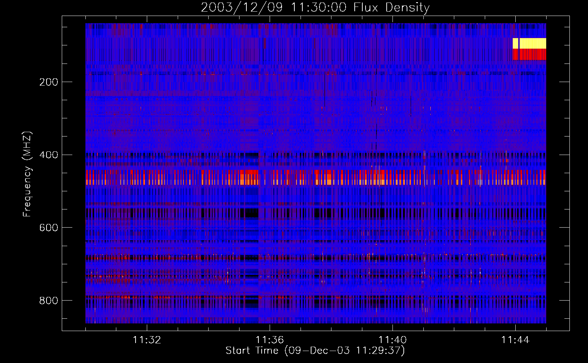Click the 11:40 time tick label
The image size is (588, 363).
[x=392, y=340]
